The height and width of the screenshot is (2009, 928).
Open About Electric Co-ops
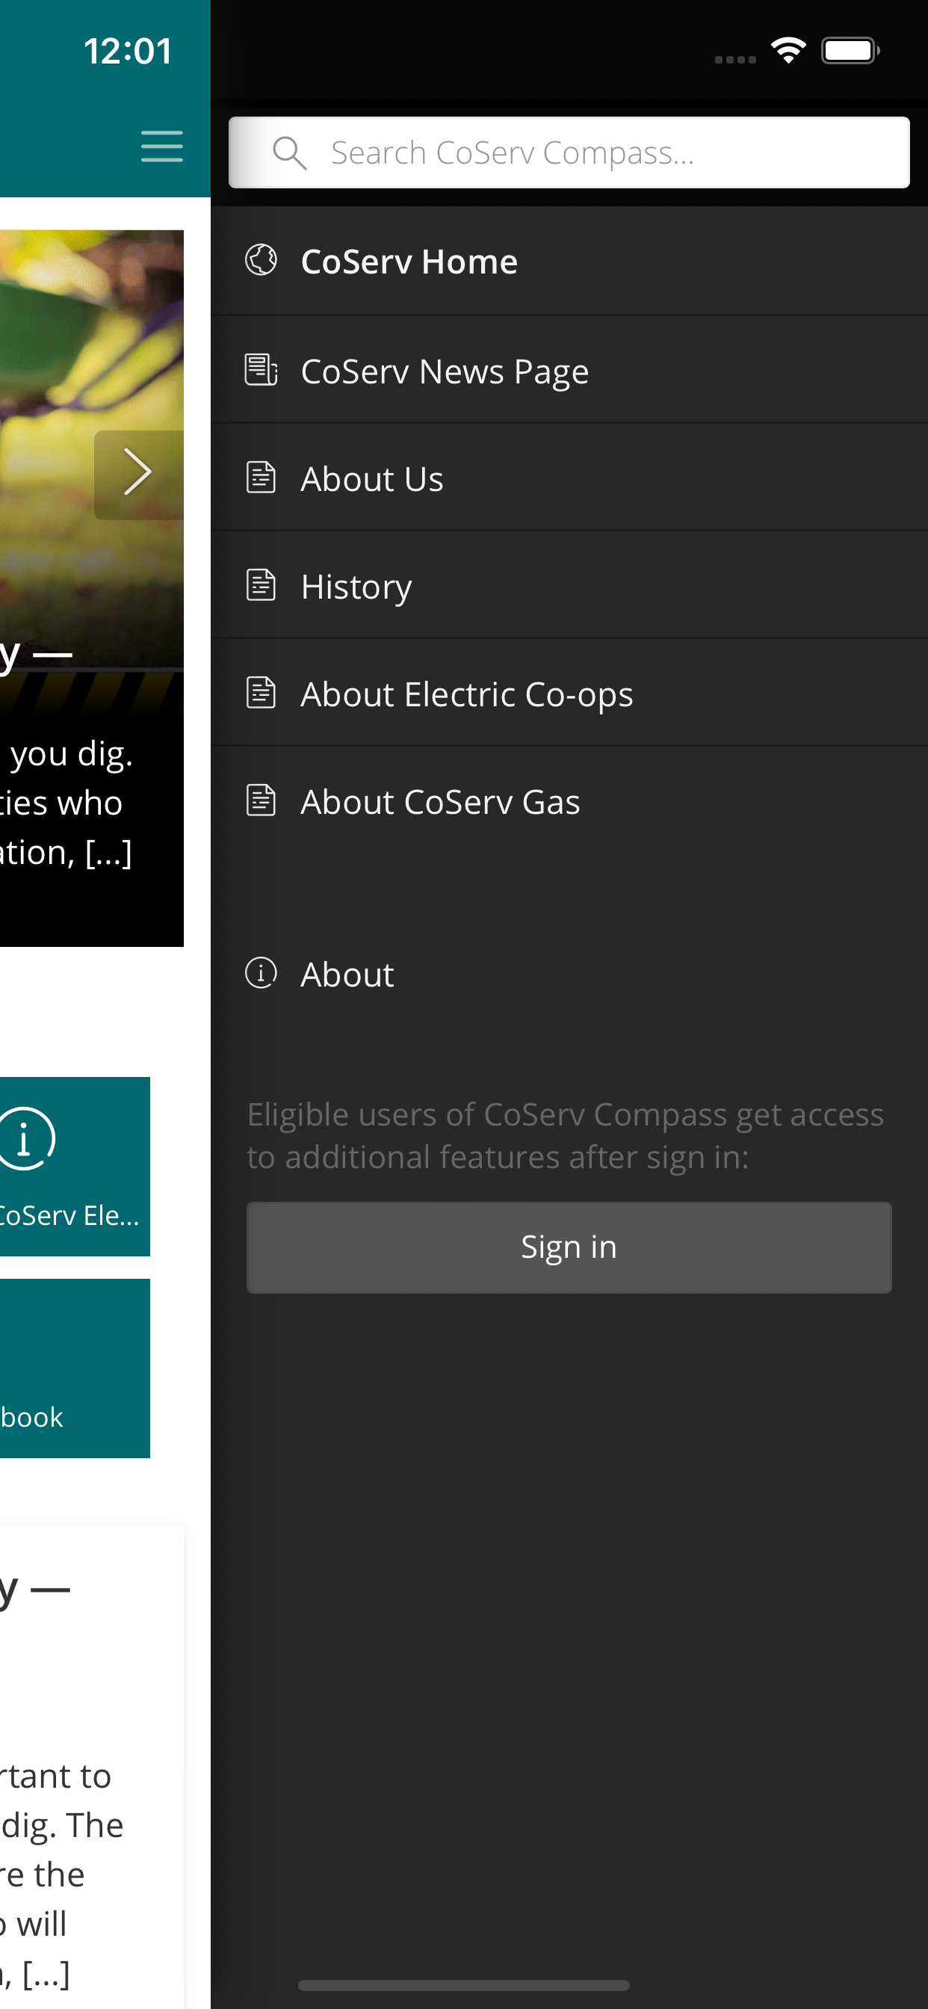[569, 694]
